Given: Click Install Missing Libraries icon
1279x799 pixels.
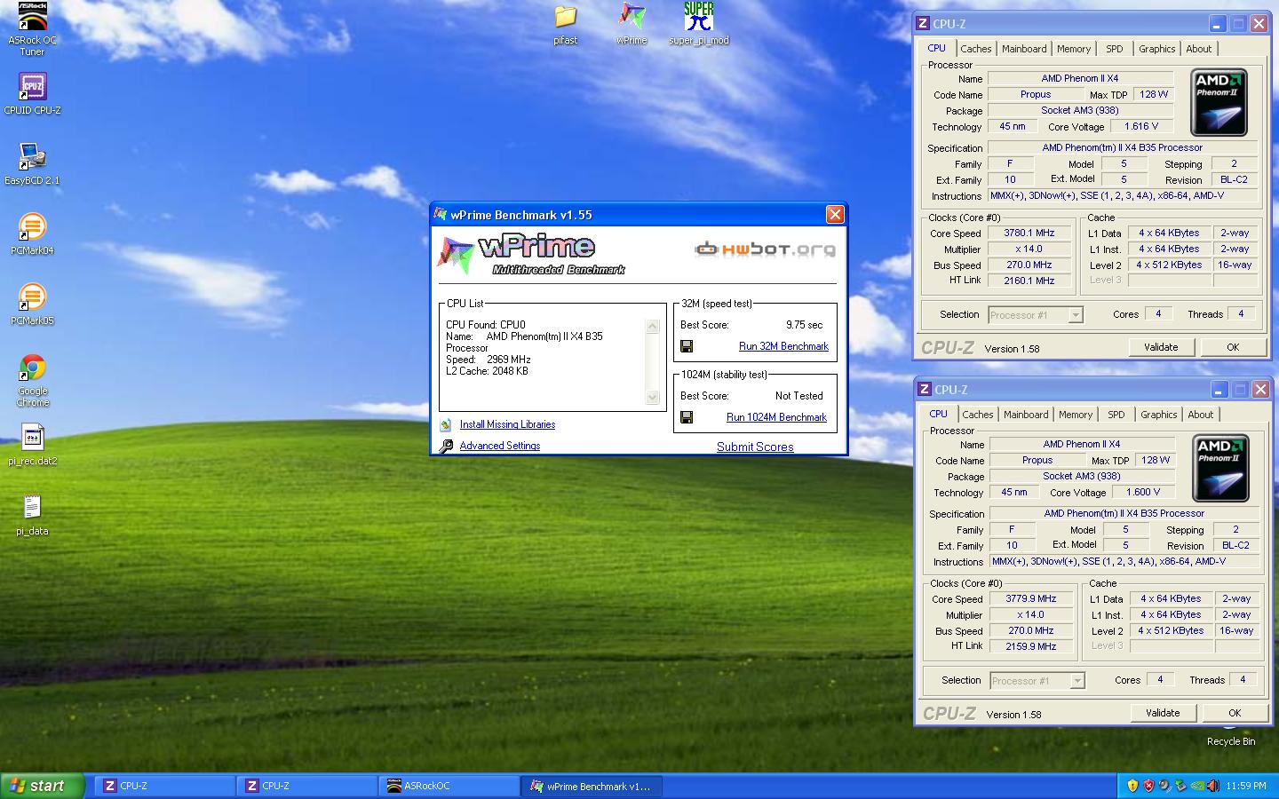Looking at the screenshot, I should 445,424.
